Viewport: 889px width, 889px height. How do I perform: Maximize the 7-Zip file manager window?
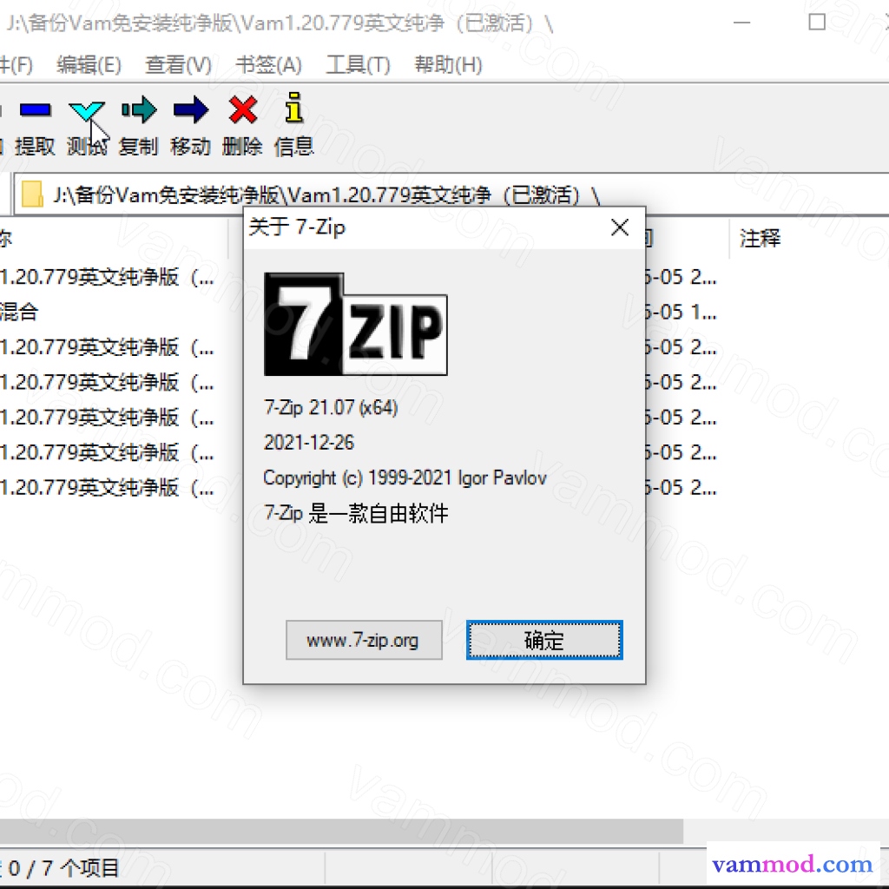(x=816, y=23)
